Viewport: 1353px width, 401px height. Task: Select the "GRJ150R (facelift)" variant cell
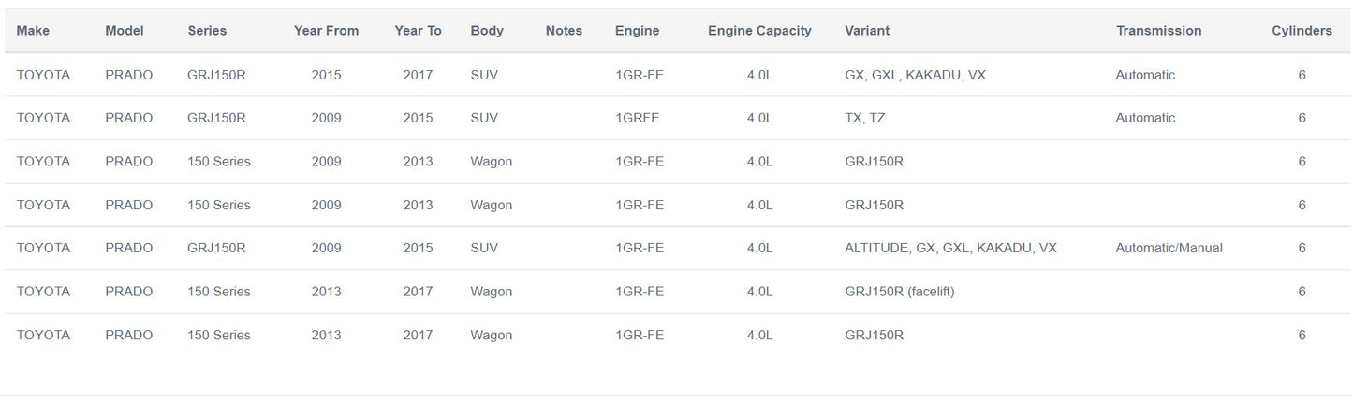(x=899, y=292)
